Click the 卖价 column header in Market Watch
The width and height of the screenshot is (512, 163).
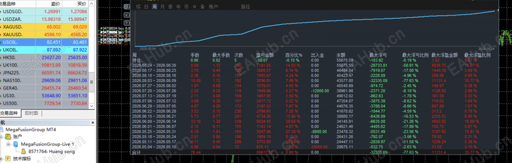pos(49,3)
